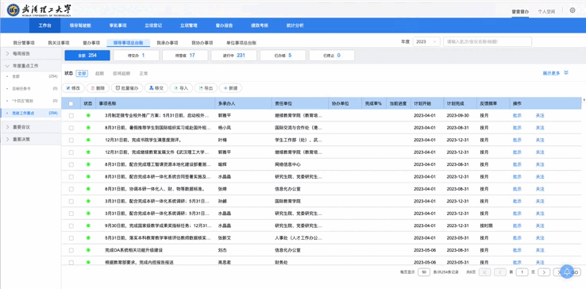Click green status arrow in 张婷 row
586x289 pixels.
(x=88, y=189)
